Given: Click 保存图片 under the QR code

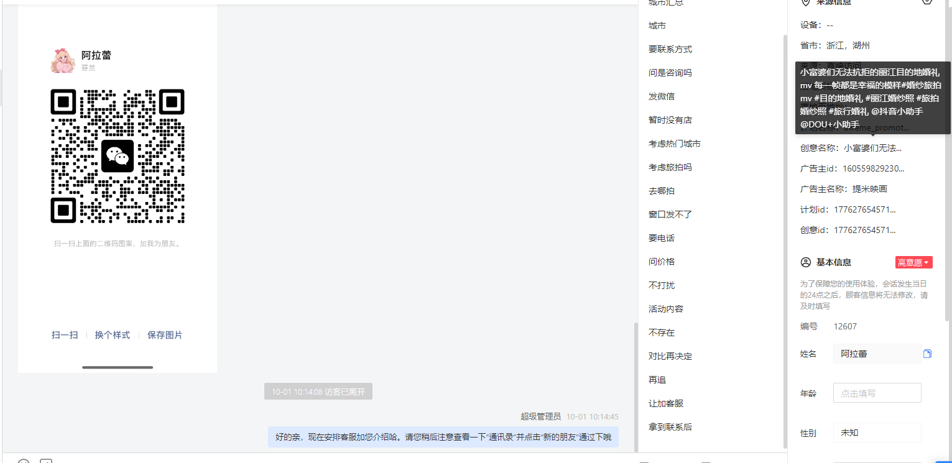Looking at the screenshot, I should 165,335.
